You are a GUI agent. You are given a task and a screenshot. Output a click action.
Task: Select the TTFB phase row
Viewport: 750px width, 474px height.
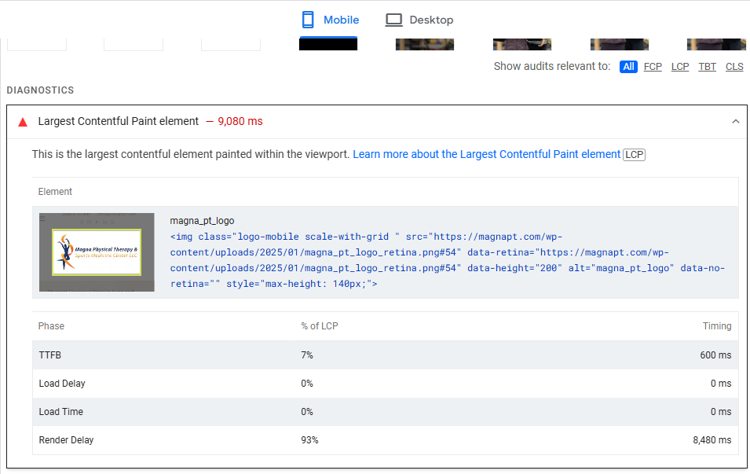[385, 355]
